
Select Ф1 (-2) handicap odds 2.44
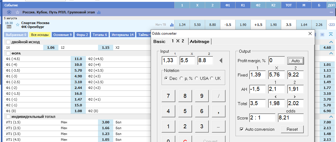78,88
